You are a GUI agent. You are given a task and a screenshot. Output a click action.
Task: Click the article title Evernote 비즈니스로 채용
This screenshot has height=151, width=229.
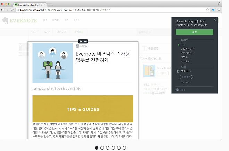[x=103, y=57]
